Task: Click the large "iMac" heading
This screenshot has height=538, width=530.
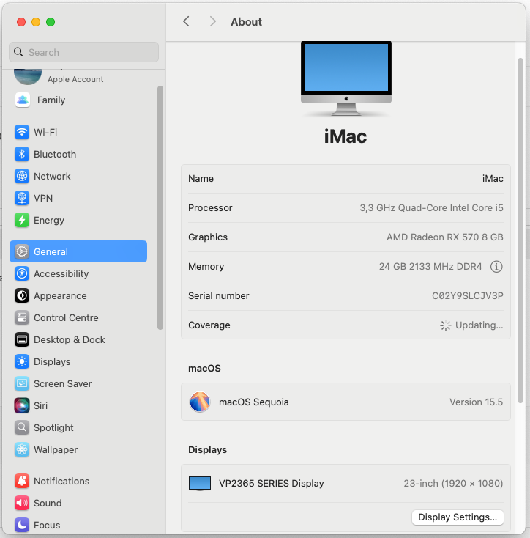Action: 346,136
